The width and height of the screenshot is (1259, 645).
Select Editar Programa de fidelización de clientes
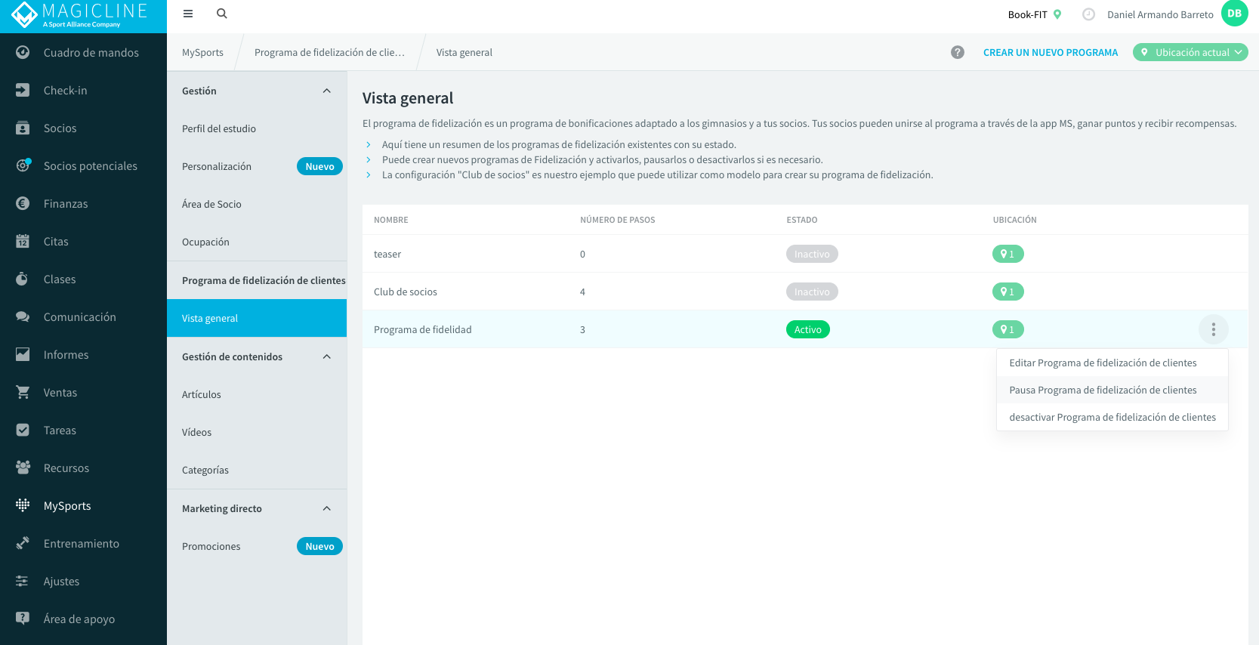1112,363
